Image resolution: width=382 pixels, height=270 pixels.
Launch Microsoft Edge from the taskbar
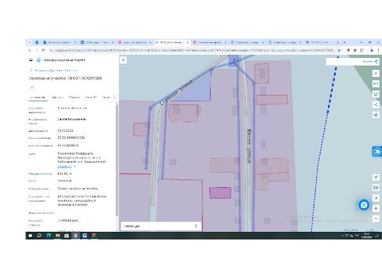(x=48, y=236)
